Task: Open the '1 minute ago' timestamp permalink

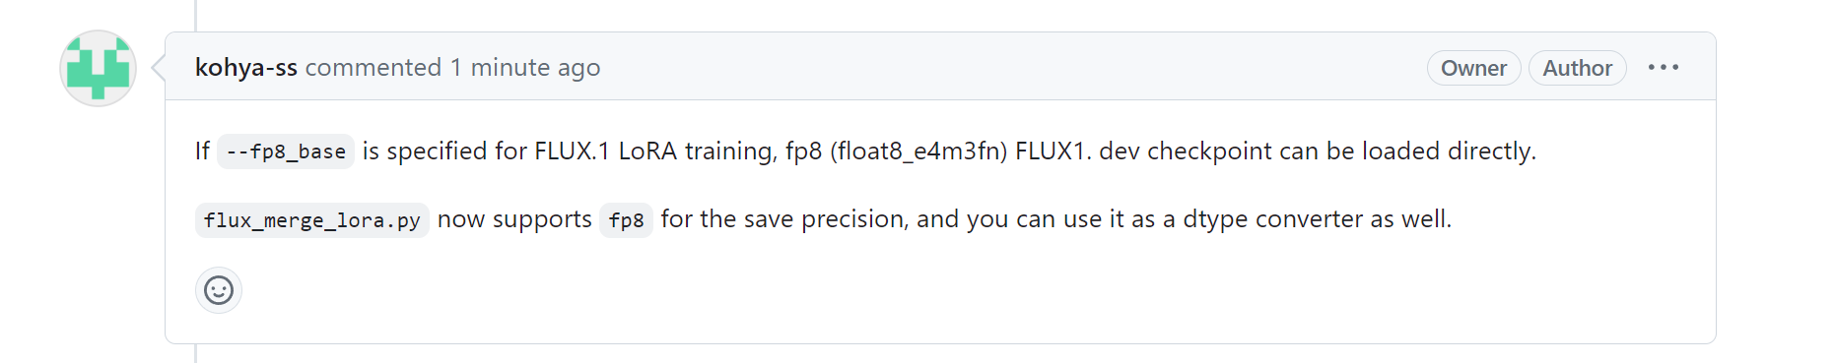Action: click(525, 68)
